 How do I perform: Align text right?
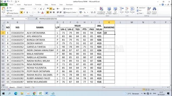53,13
